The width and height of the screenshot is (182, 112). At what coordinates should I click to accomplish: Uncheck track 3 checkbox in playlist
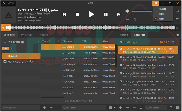[x=121, y=65]
